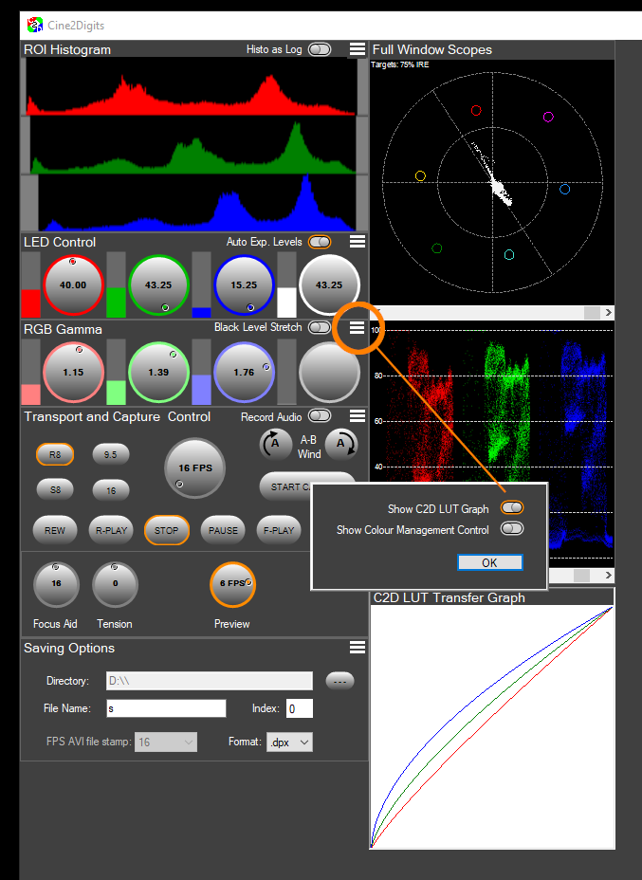The height and width of the screenshot is (880, 642).
Task: Disable Auto Exp. Levels toggle
Action: pos(320,242)
